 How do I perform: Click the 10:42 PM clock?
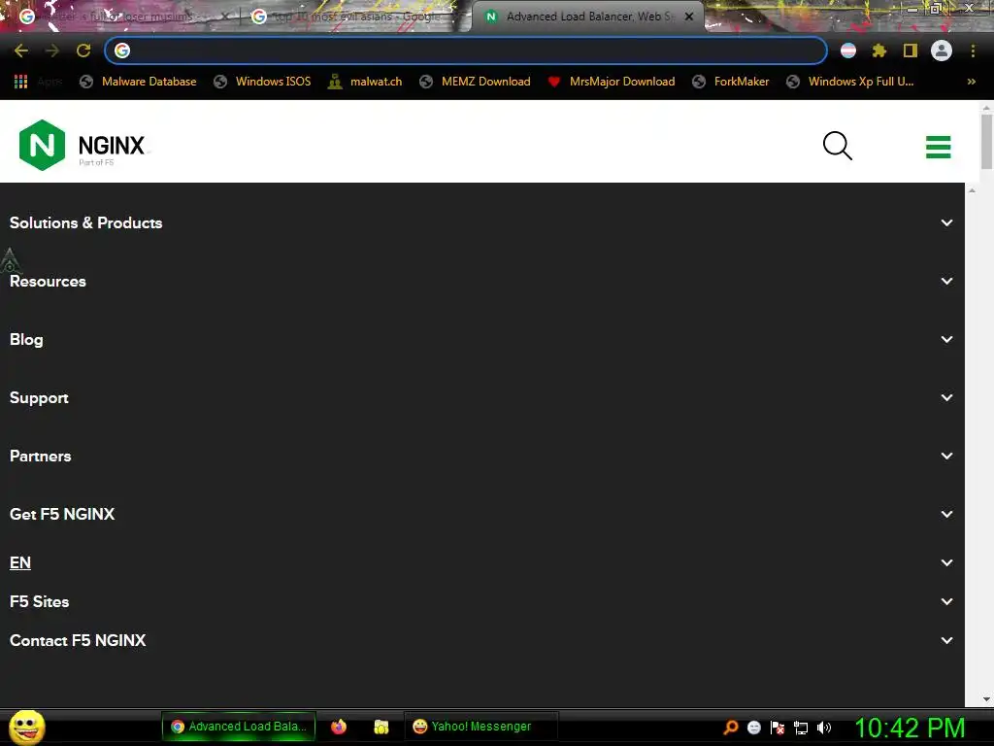click(x=910, y=728)
